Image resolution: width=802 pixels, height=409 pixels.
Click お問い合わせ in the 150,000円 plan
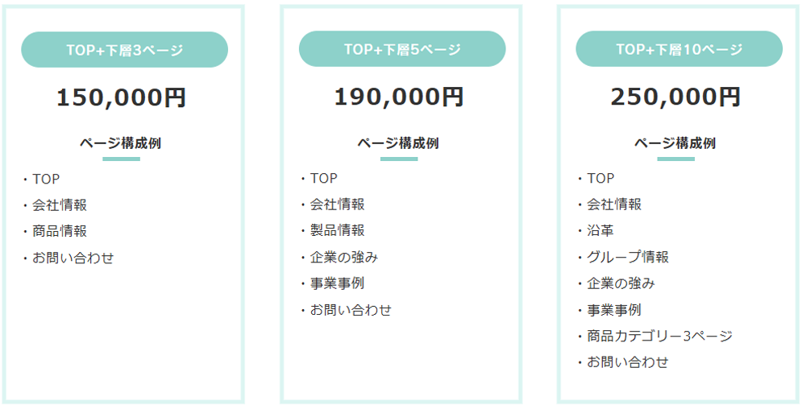click(73, 258)
